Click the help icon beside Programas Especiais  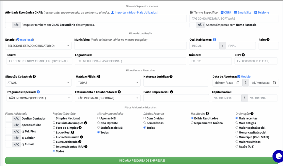pos(38,92)
